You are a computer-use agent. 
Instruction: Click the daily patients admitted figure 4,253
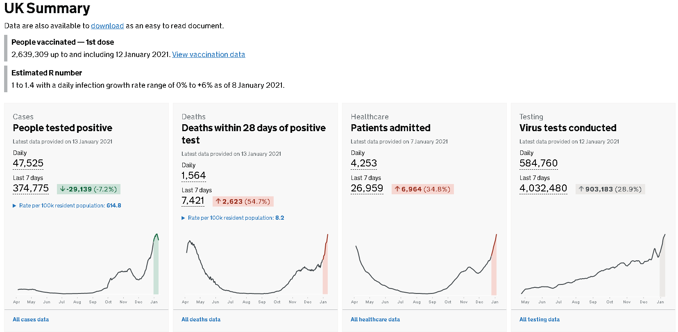(x=364, y=163)
